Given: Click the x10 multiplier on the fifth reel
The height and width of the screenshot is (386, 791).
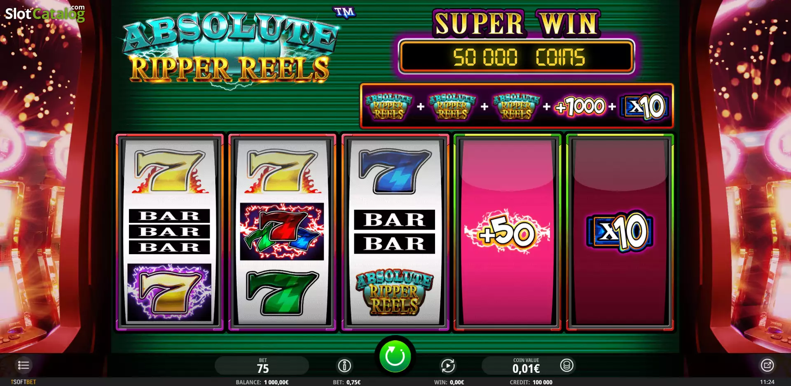Looking at the screenshot, I should pos(620,232).
